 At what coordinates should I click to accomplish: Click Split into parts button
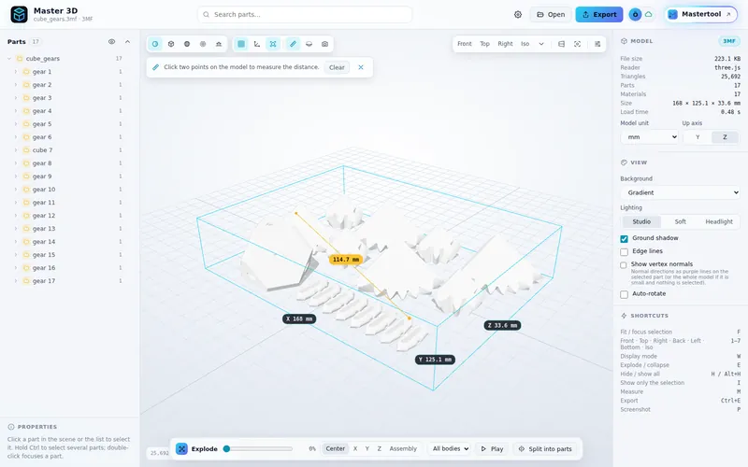tap(545, 449)
